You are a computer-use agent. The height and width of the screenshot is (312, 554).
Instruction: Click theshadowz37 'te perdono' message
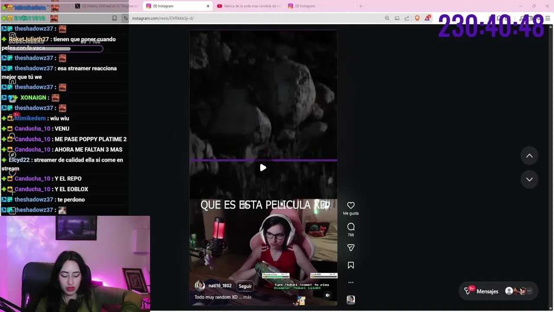coord(71,200)
